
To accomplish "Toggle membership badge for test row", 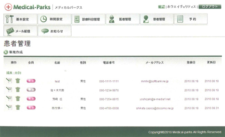I will [31, 81].
